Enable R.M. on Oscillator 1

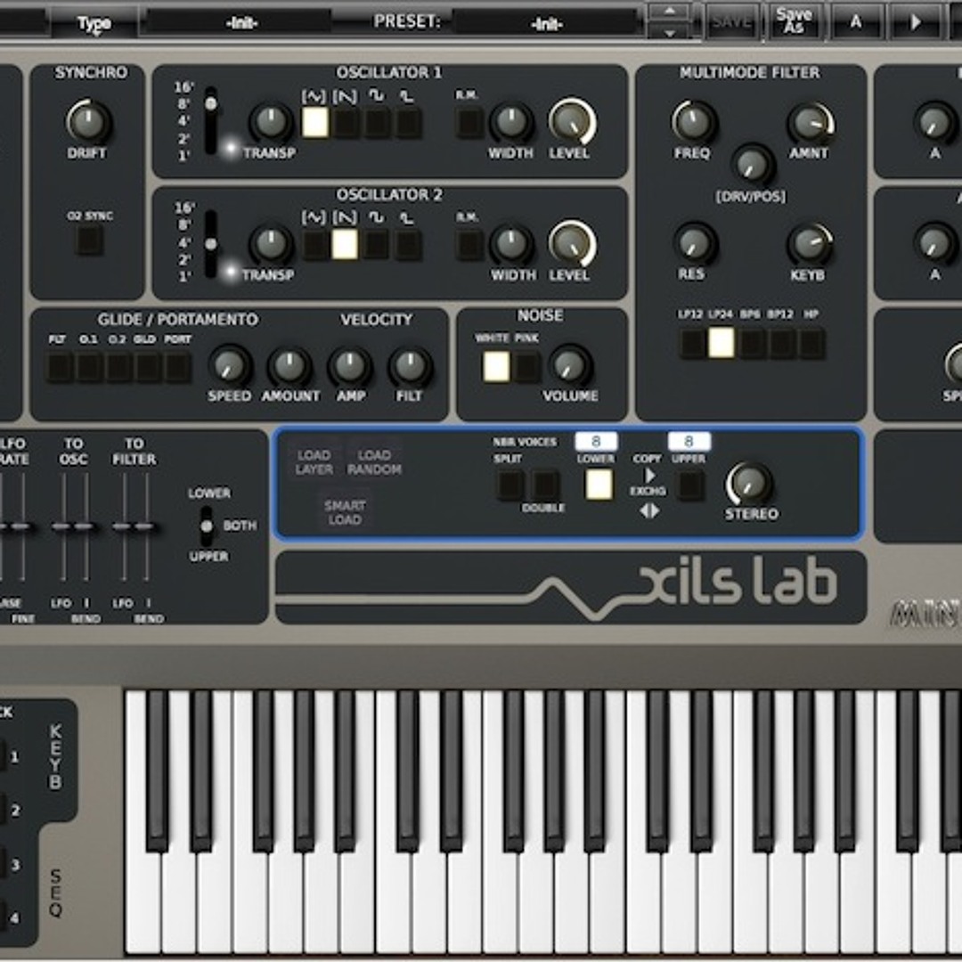pos(467,123)
